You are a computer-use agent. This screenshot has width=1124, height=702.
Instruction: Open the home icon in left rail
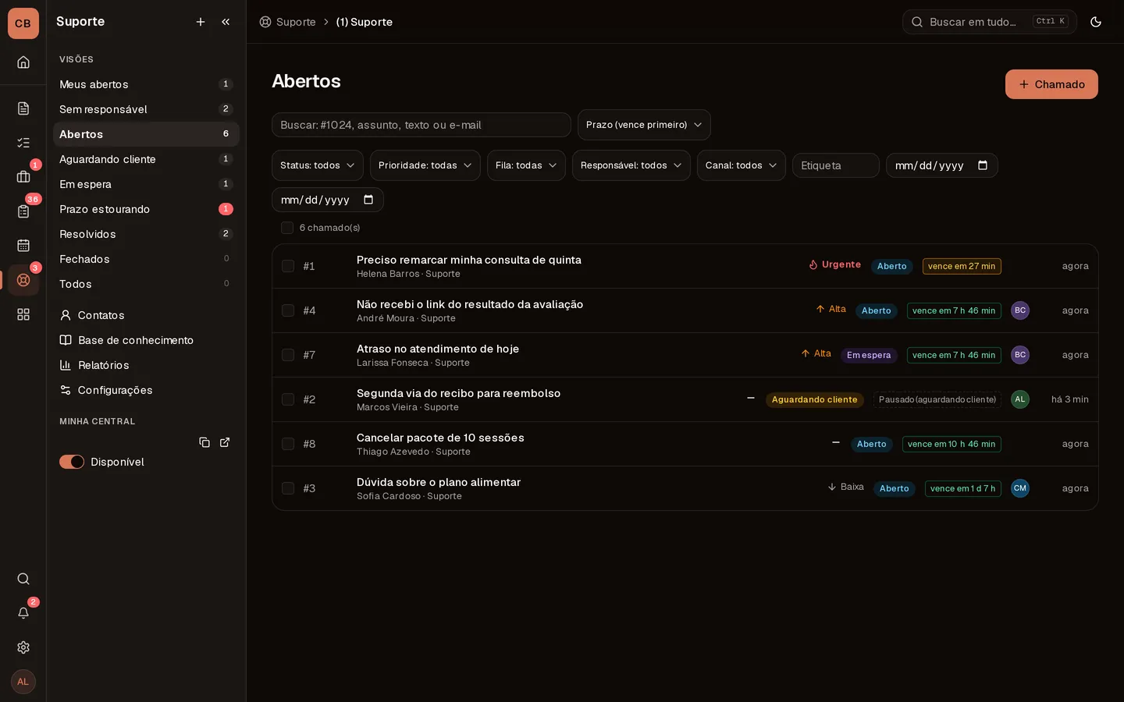click(x=23, y=62)
